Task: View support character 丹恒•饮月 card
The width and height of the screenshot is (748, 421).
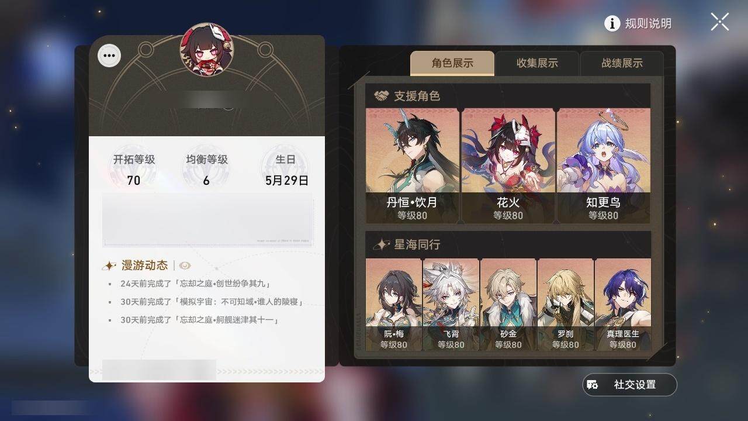Action: [x=413, y=165]
